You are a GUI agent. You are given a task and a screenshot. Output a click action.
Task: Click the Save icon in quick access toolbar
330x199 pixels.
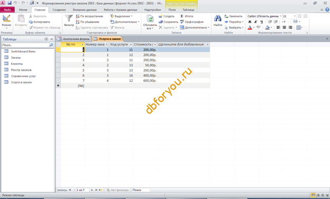tap(10, 3)
